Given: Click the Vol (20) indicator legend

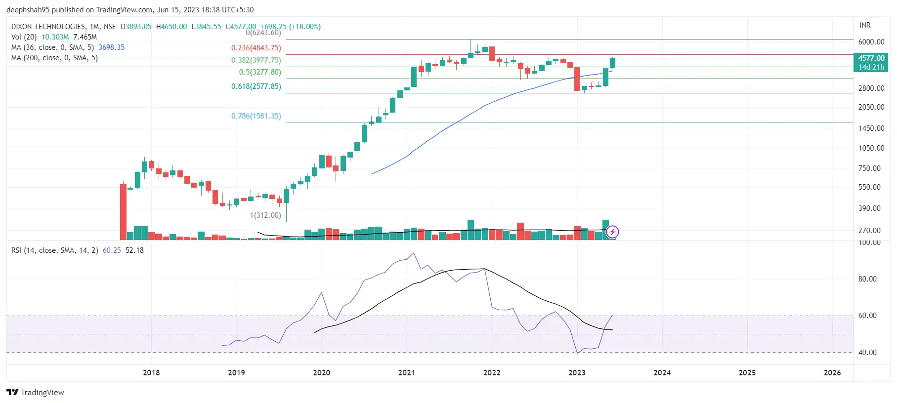Looking at the screenshot, I should (x=24, y=37).
